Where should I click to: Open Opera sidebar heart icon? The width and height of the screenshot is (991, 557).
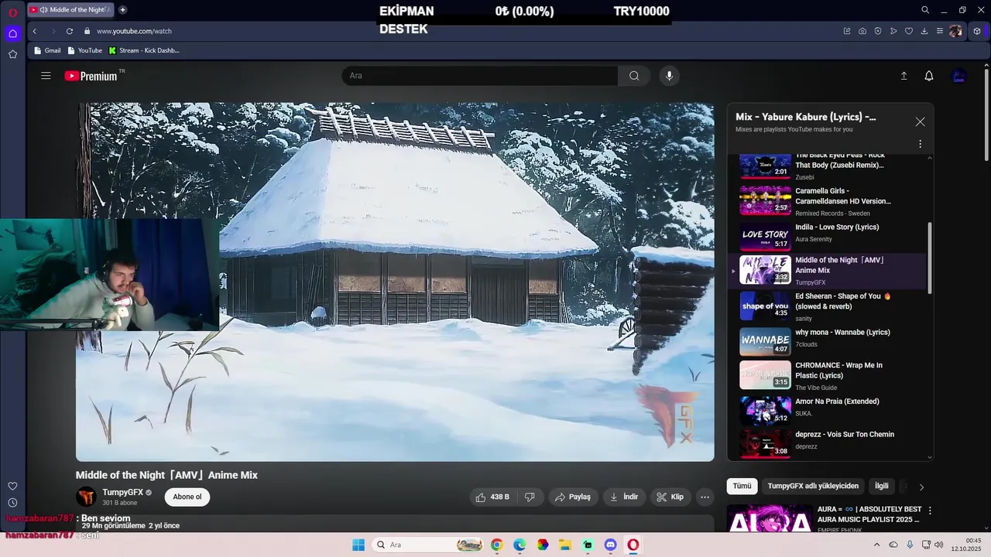pyautogui.click(x=12, y=486)
